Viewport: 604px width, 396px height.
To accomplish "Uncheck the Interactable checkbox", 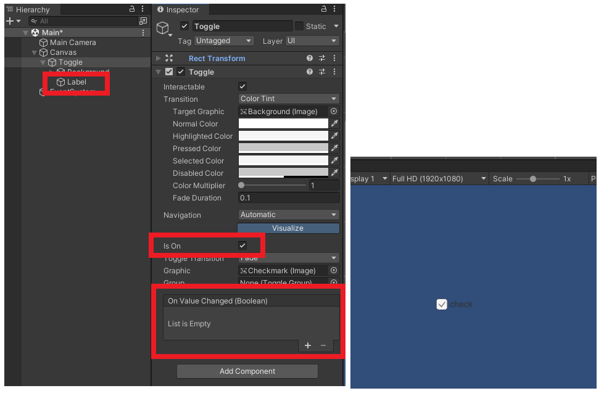I will (x=242, y=86).
